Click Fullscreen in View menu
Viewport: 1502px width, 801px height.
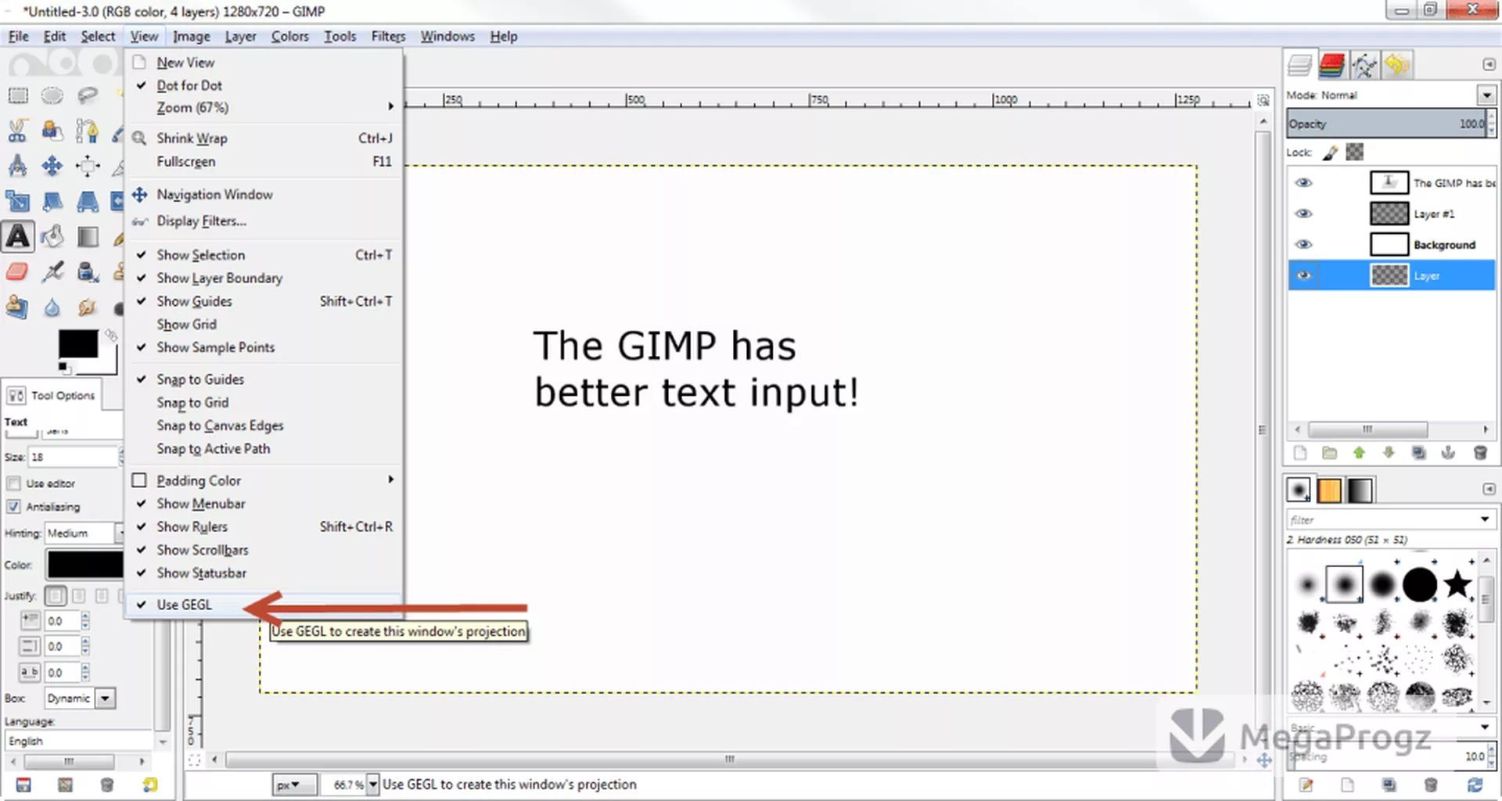(x=264, y=161)
